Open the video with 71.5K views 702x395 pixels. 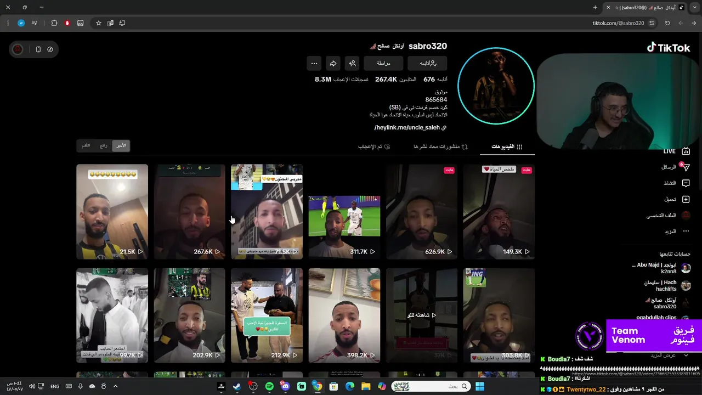click(x=267, y=211)
